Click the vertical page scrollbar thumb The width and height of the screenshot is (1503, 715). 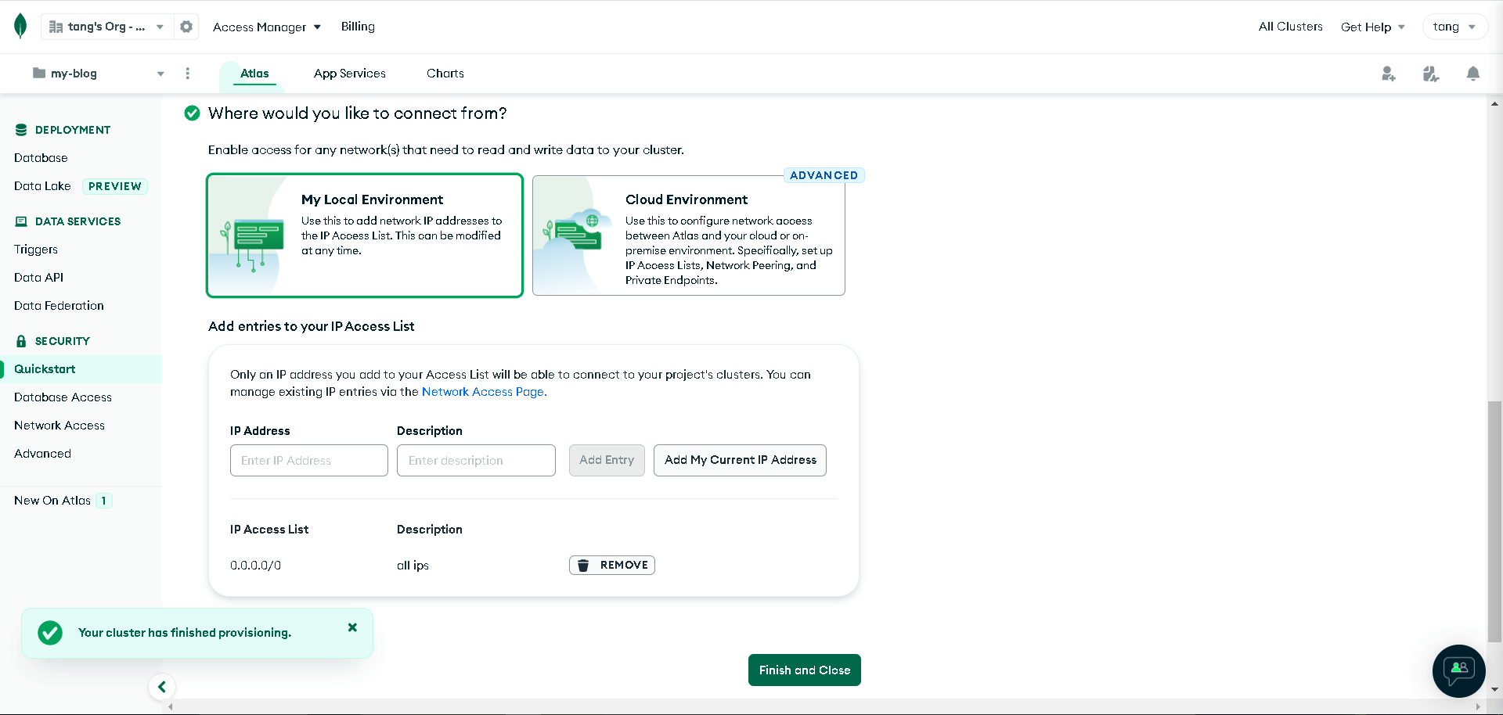point(1495,521)
